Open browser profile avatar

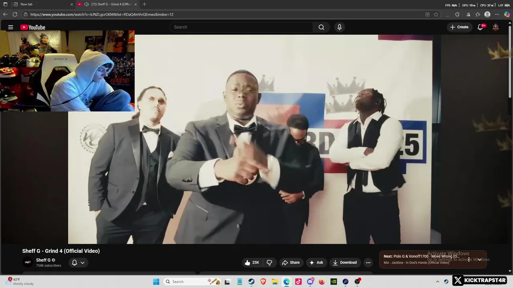click(x=487, y=14)
